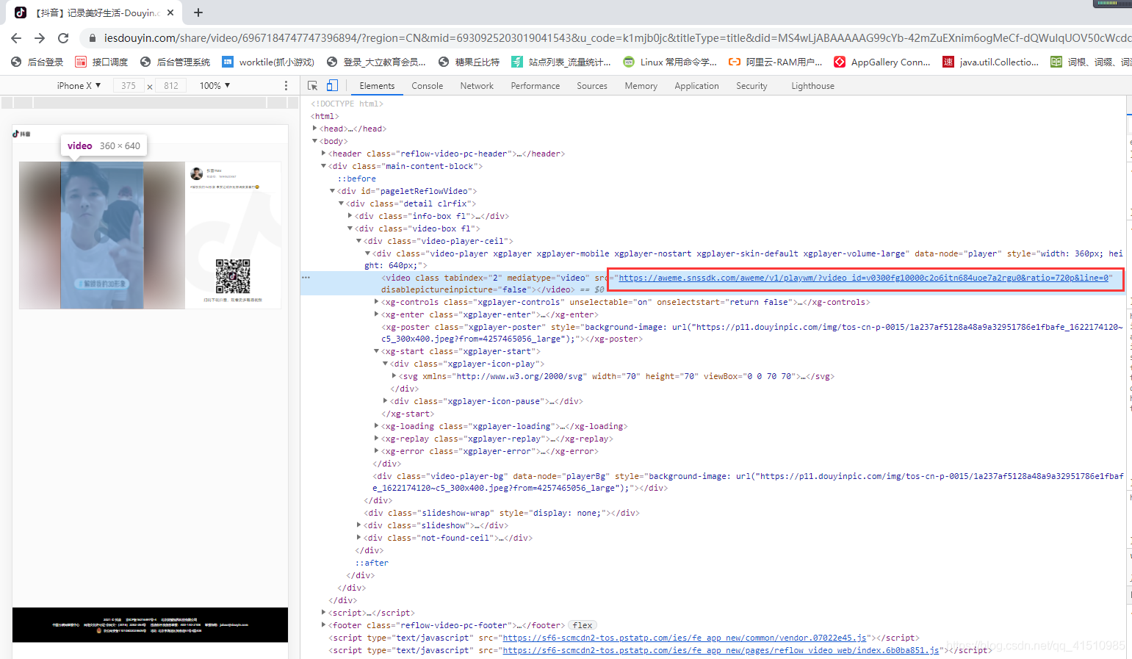Select the ::after pseudo-element row
The image size is (1132, 659).
[372, 563]
